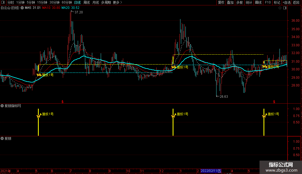Open the 多周期 multi-period option

[106, 2]
